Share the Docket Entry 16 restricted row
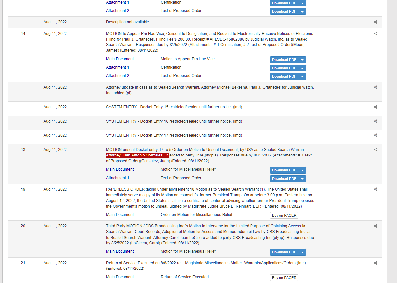This screenshot has height=283, width=397. (x=375, y=121)
